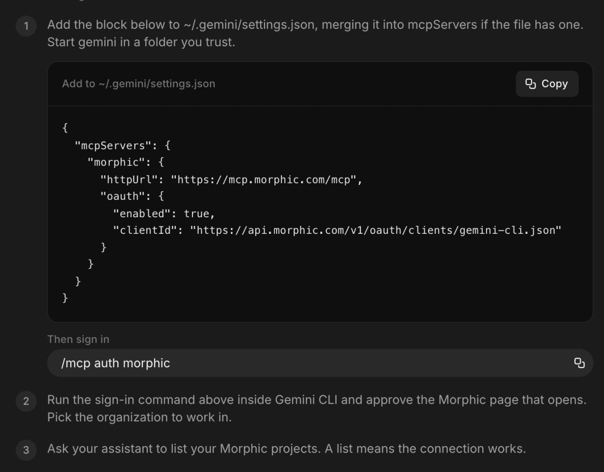Click the "oauth" key line
The image size is (604, 472).
pyautogui.click(x=132, y=196)
